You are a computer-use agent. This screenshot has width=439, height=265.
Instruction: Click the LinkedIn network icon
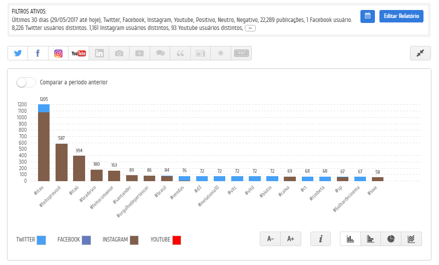coord(99,53)
